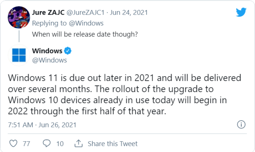
Task: Select the Share this Tweet text
Action: 113,144
